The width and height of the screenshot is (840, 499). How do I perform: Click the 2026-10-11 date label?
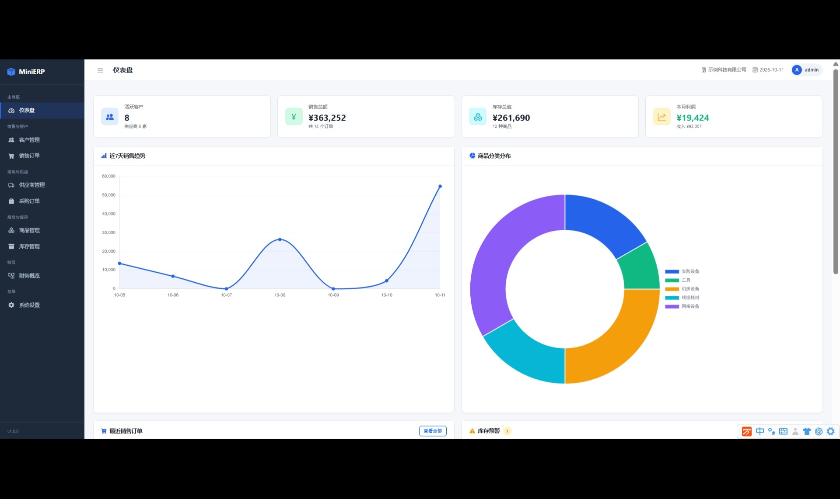click(768, 70)
